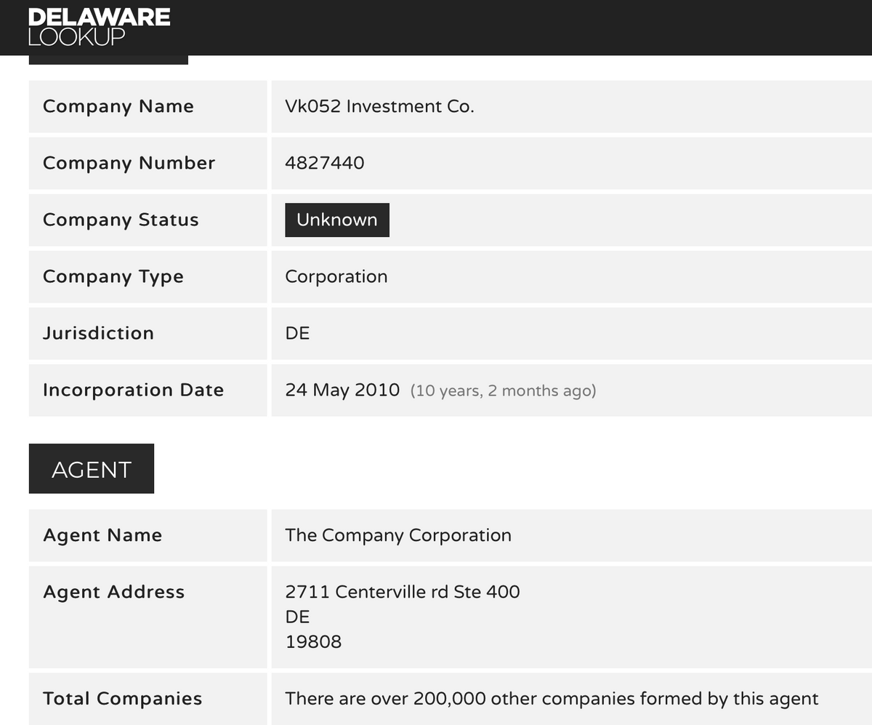Click the Unknown company status badge

(337, 220)
